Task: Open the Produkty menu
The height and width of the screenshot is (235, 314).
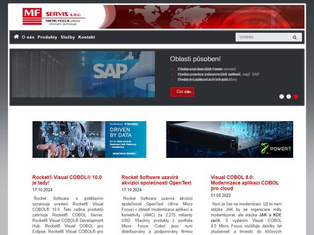Action: click(47, 37)
